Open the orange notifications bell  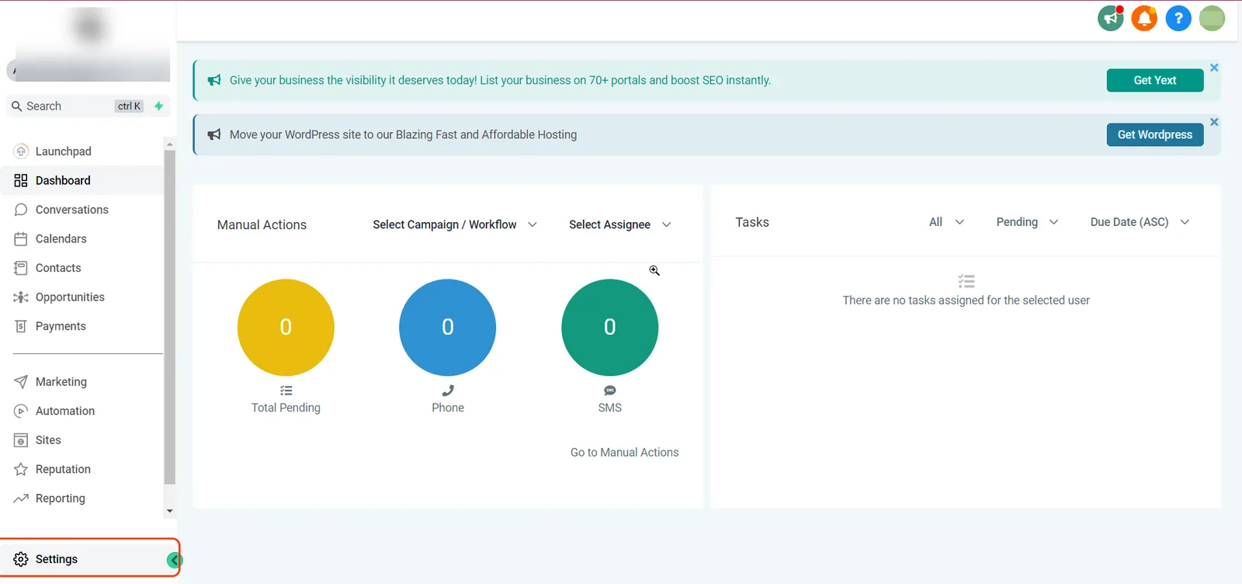tap(1144, 18)
